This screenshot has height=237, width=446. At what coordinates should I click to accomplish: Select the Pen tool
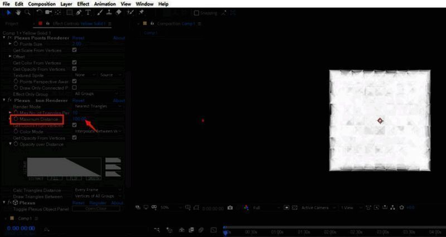[x=80, y=13]
